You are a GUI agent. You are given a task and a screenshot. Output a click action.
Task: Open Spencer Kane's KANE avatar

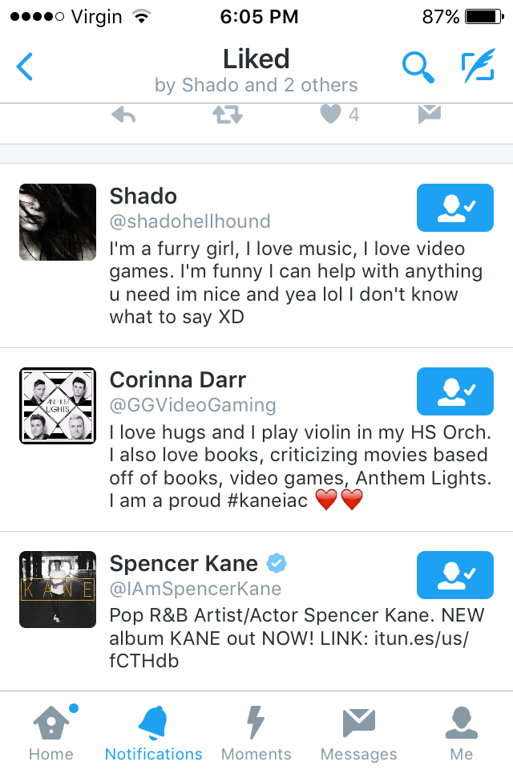pyautogui.click(x=58, y=590)
